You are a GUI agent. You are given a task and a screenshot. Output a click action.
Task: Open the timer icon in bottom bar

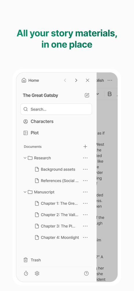(26, 273)
